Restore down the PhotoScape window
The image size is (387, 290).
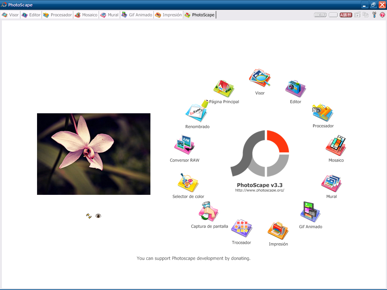pos(373,5)
